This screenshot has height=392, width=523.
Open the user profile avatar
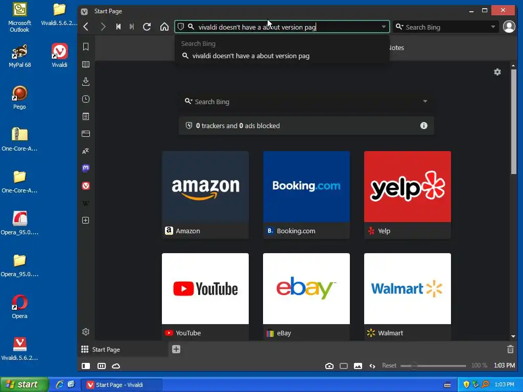(x=509, y=27)
